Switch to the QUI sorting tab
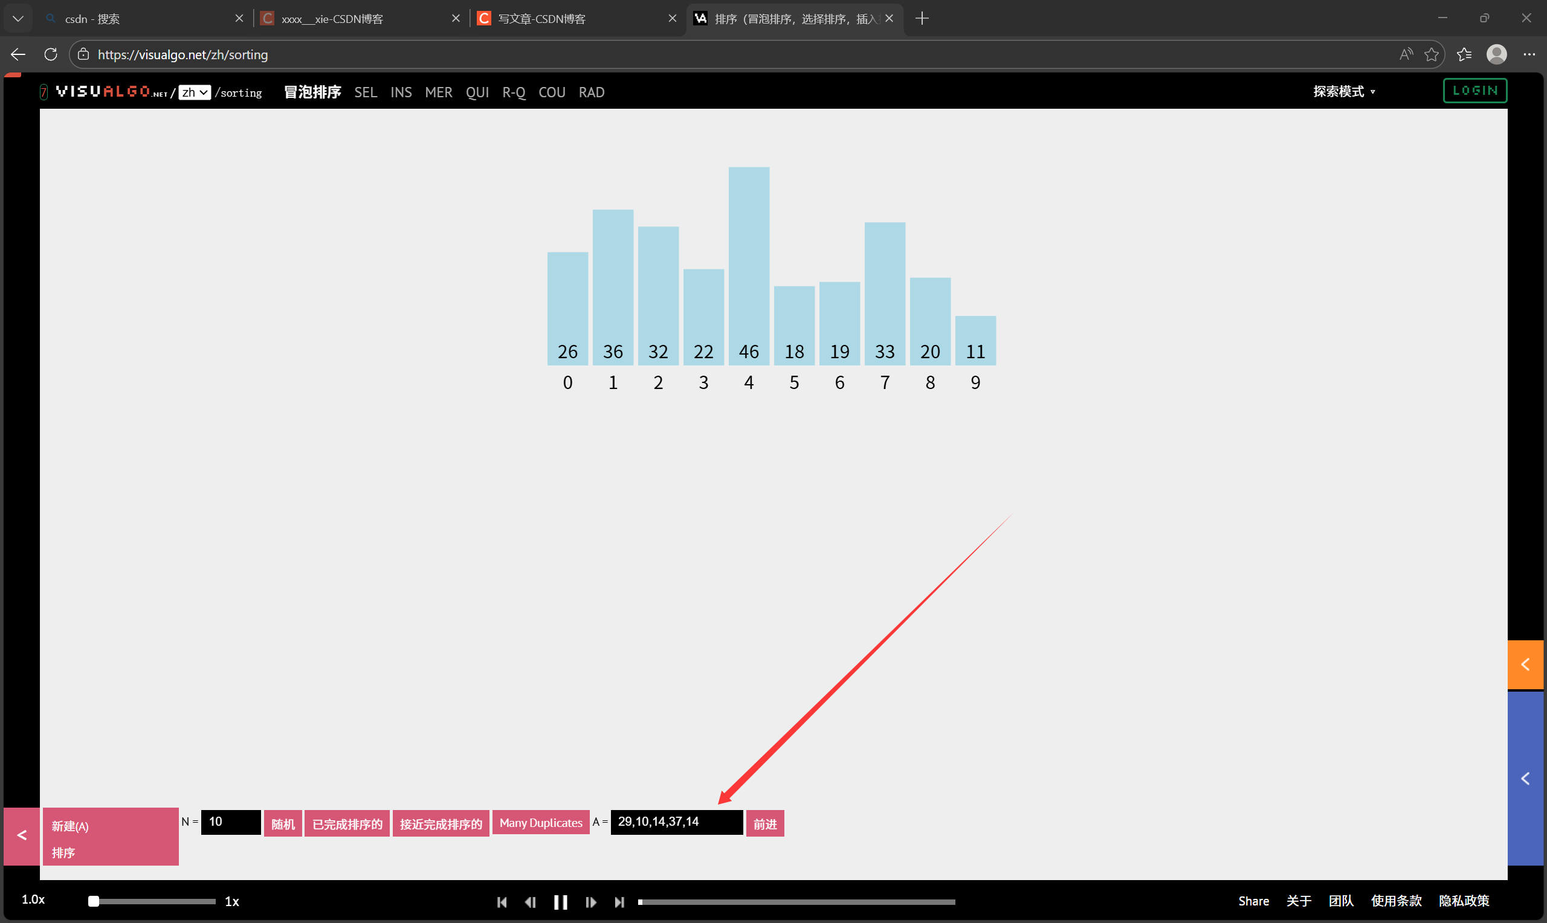This screenshot has width=1547, height=923. click(477, 92)
